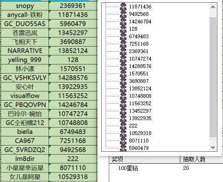Select the spreadsheet cell 林小漾
This screenshot has width=223, height=182.
[x=25, y=69]
